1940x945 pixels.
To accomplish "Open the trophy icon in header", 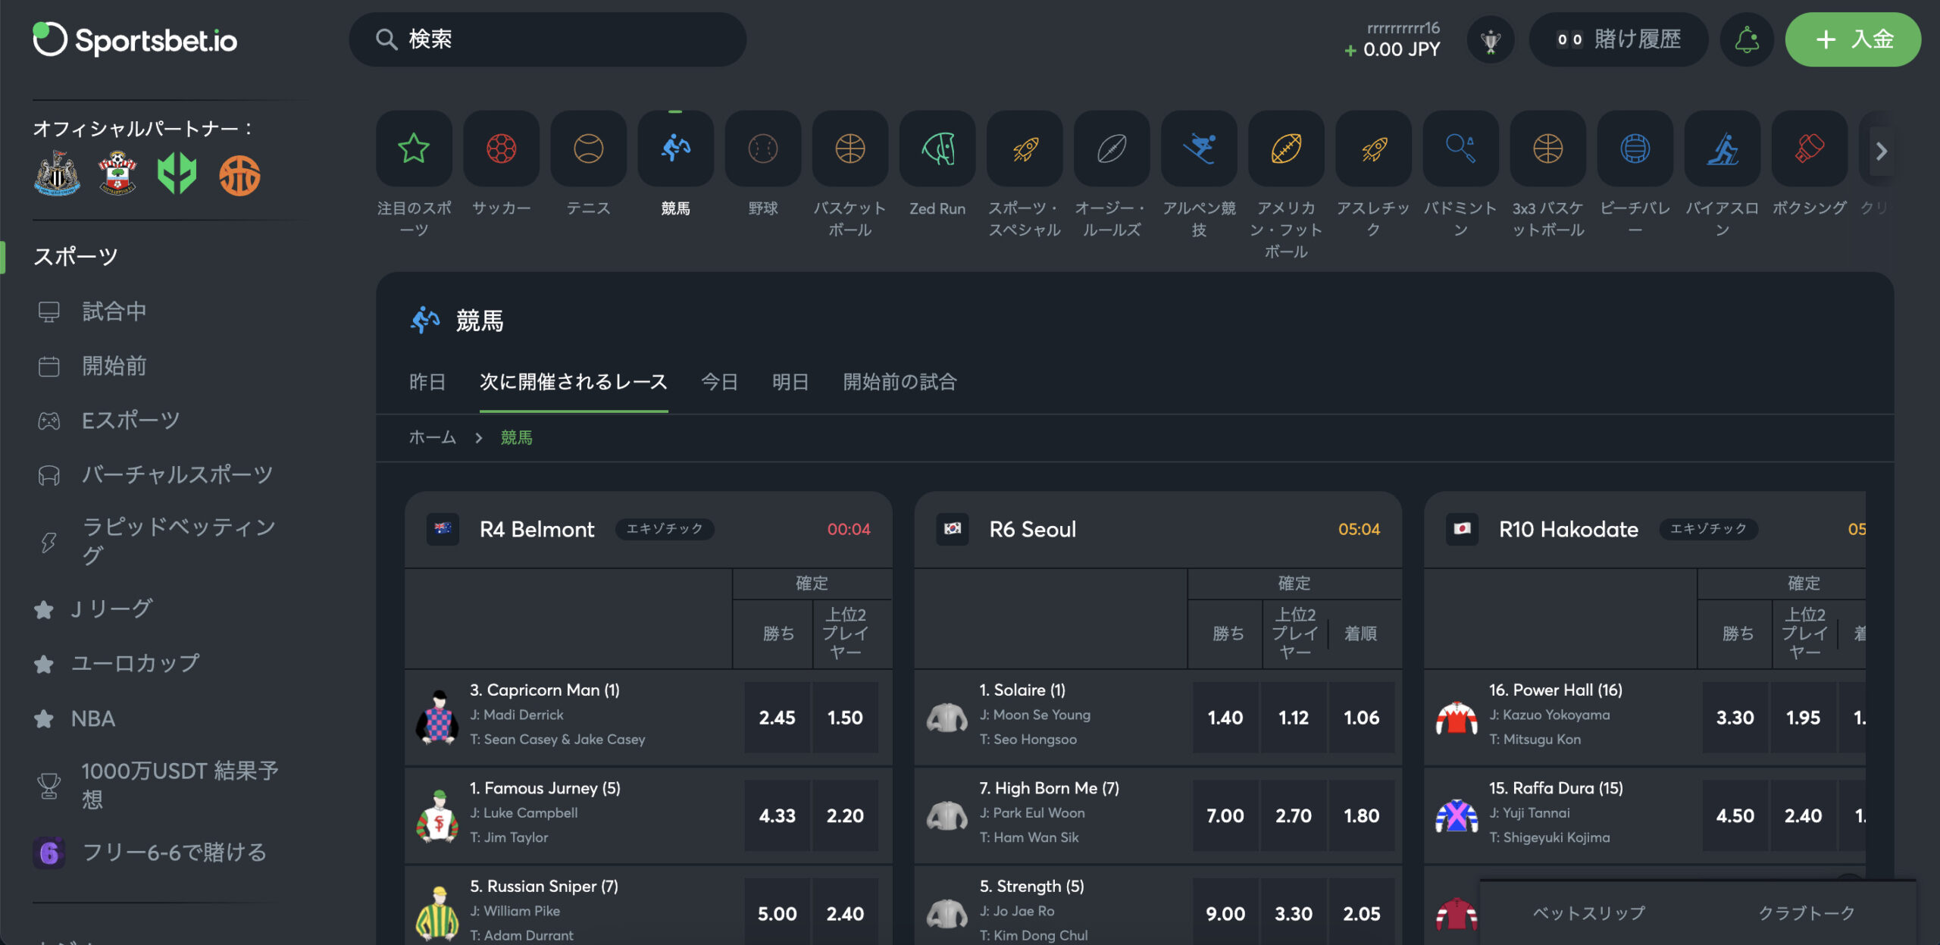I will (1490, 39).
